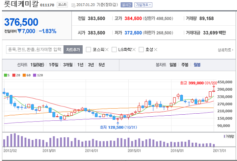Click the orange 60-day moving average legend swatch
237x161 pixels.
tap(24, 75)
